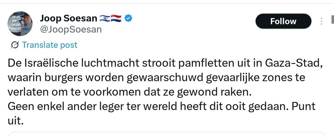Click the slashed-circle icon beside Translate post
334x137 pixels.
pyautogui.click(x=15, y=45)
